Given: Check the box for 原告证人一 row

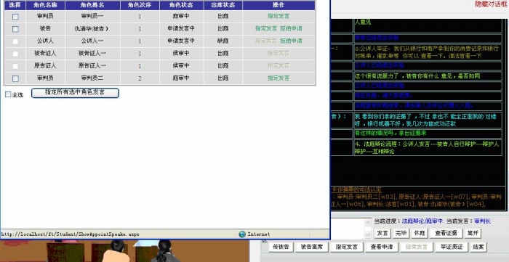Looking at the screenshot, I should tap(15, 66).
